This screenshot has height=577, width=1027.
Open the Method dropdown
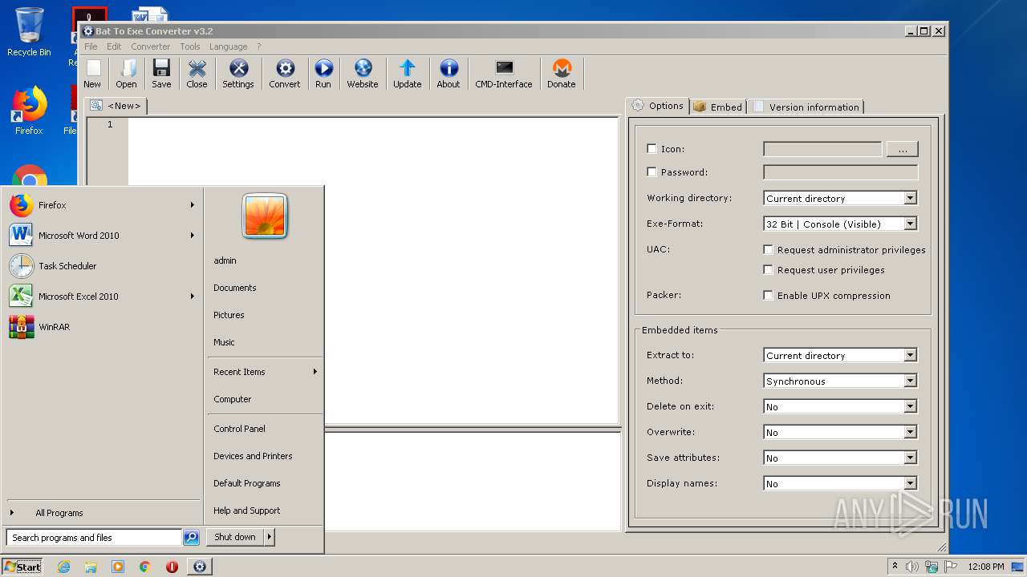pyautogui.click(x=840, y=381)
